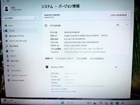140x105 pixels.
Task: Open 時刻と言語 globe icon
Action: point(8,61)
